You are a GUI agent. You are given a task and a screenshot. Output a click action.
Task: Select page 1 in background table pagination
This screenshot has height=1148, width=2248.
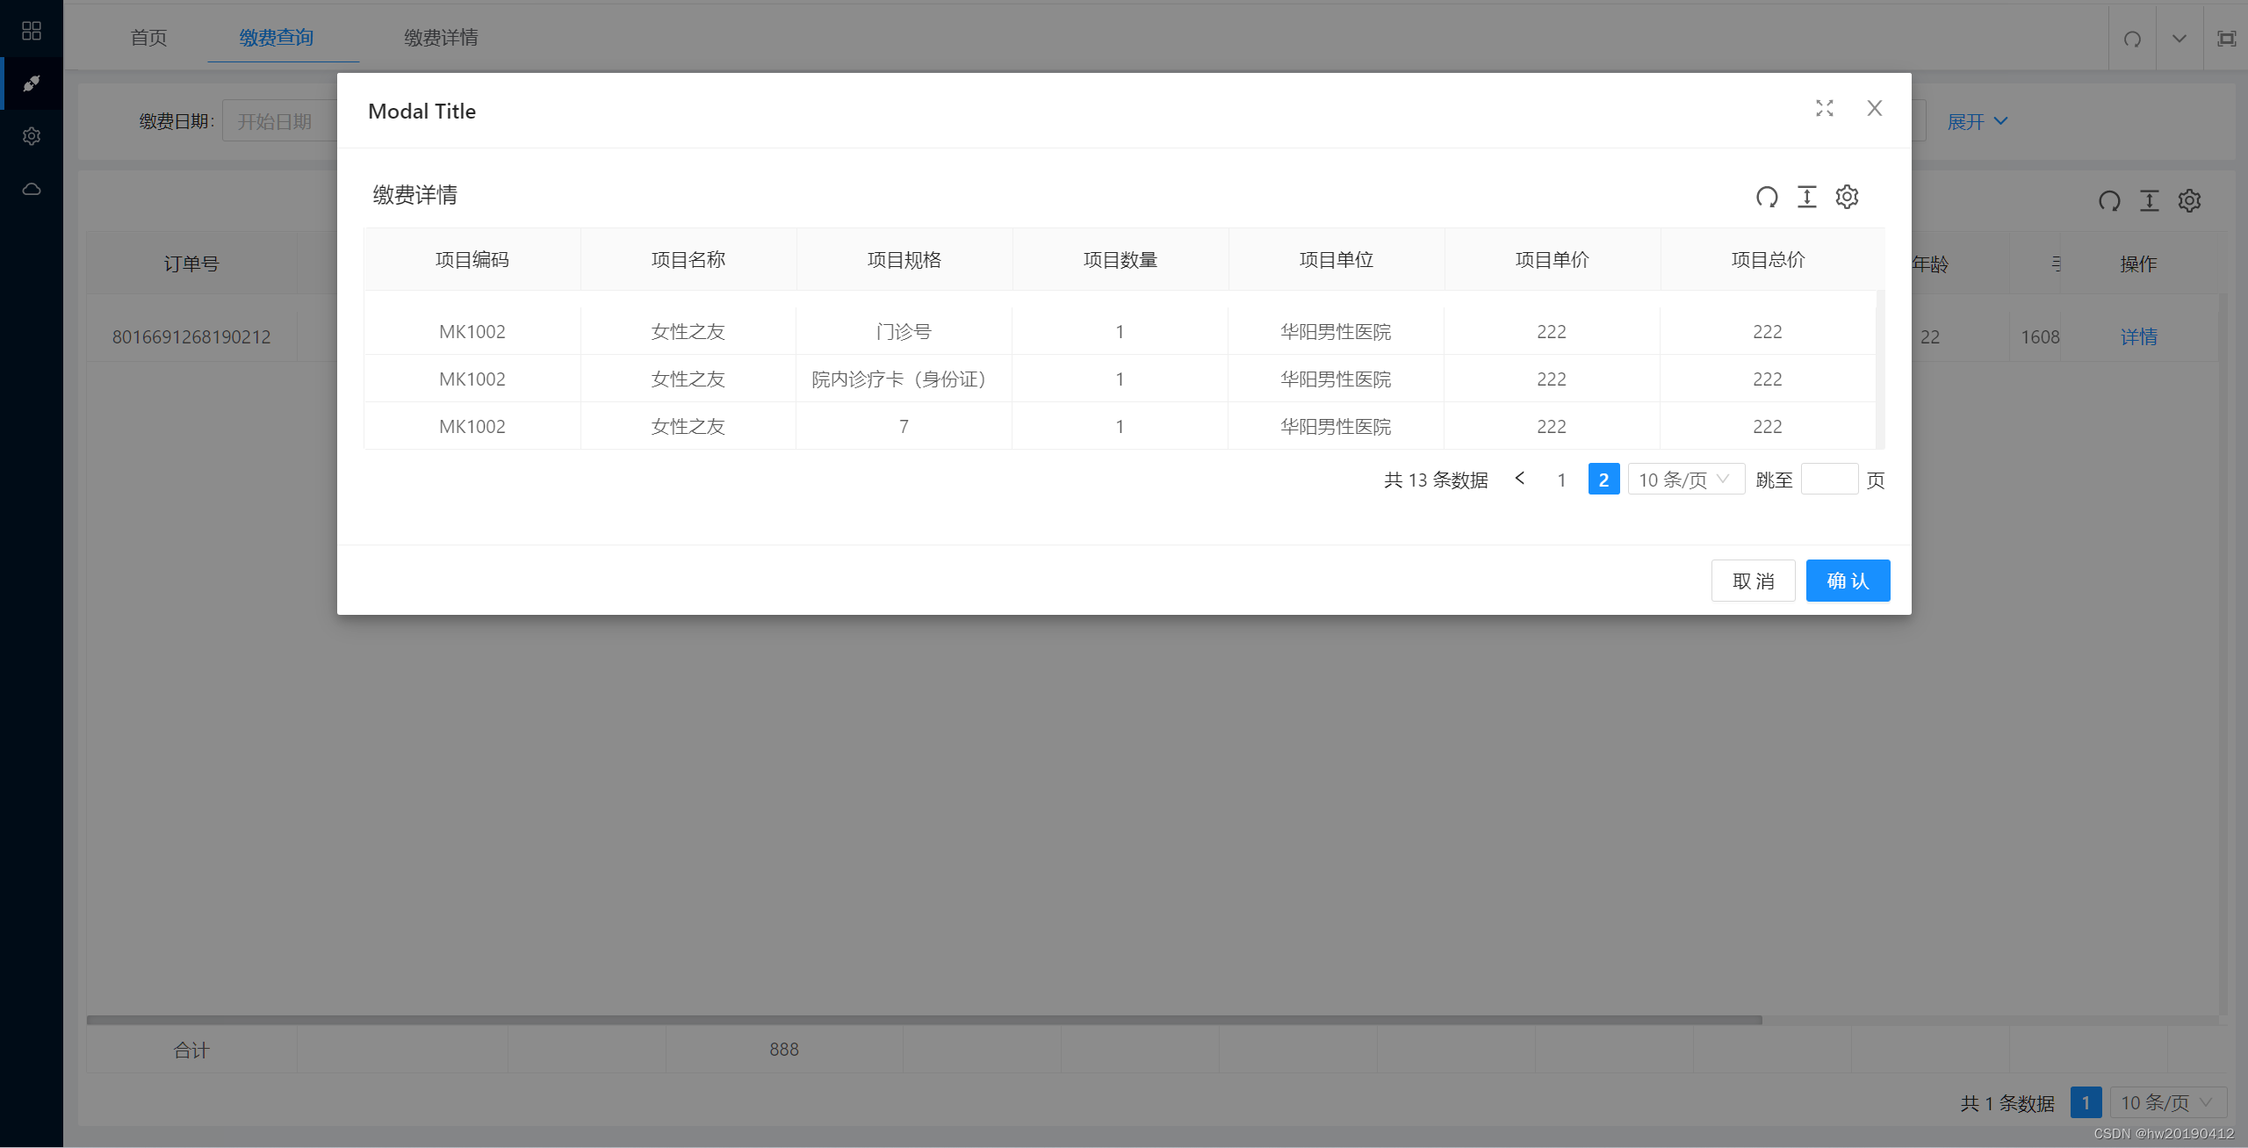(x=2086, y=1102)
